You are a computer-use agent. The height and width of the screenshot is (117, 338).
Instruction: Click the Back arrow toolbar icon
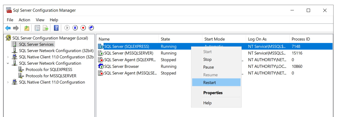pos(8,28)
